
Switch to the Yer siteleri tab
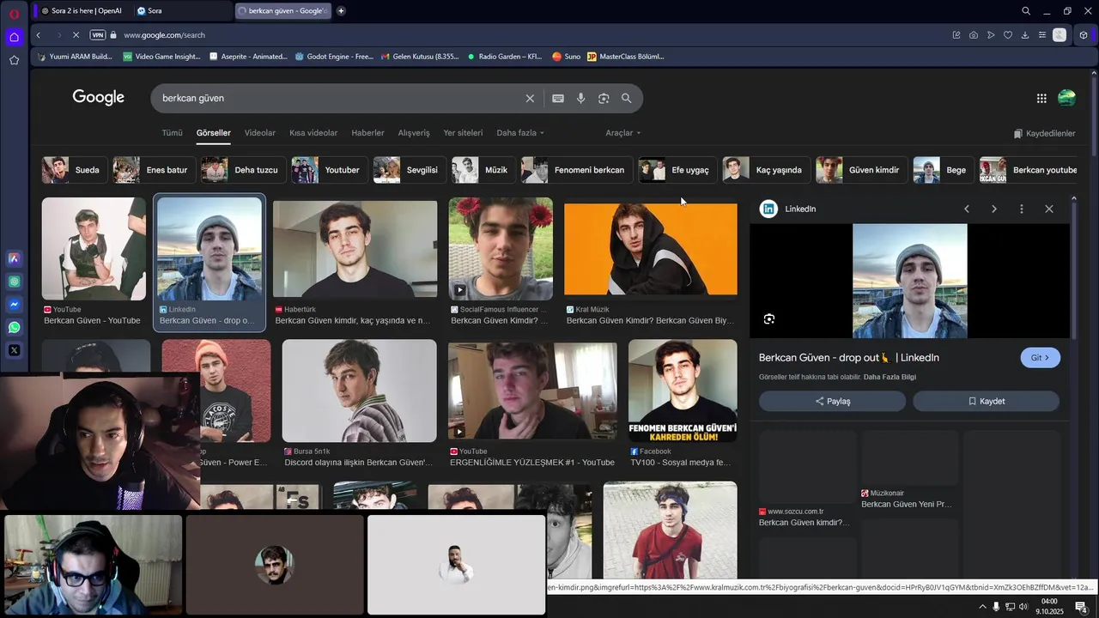pos(463,133)
